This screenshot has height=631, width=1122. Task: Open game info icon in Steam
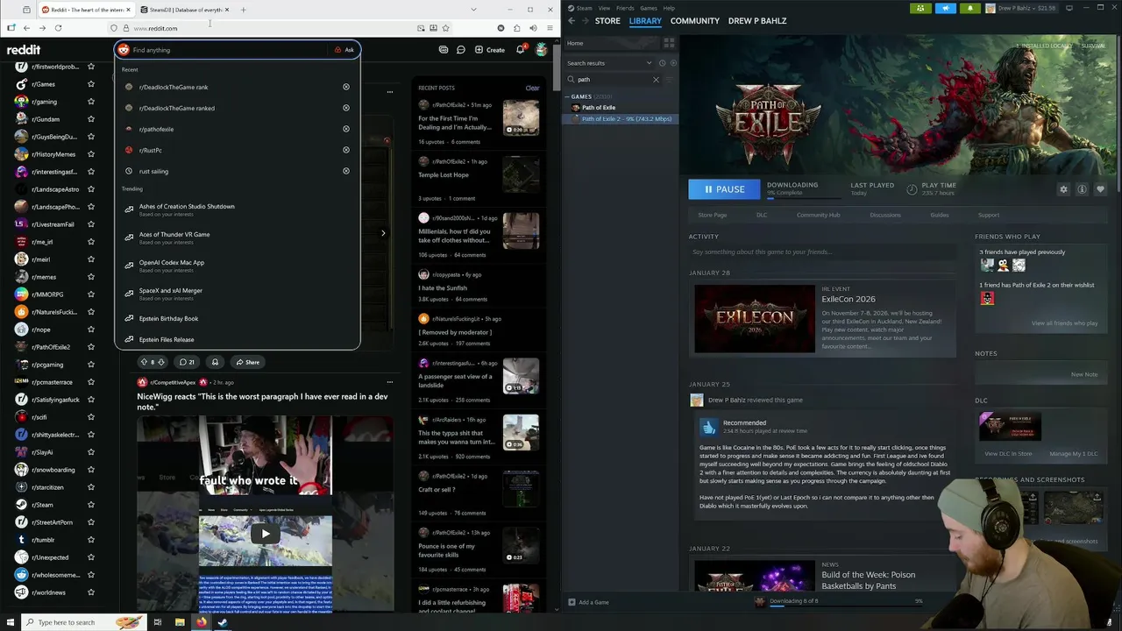pos(1082,189)
